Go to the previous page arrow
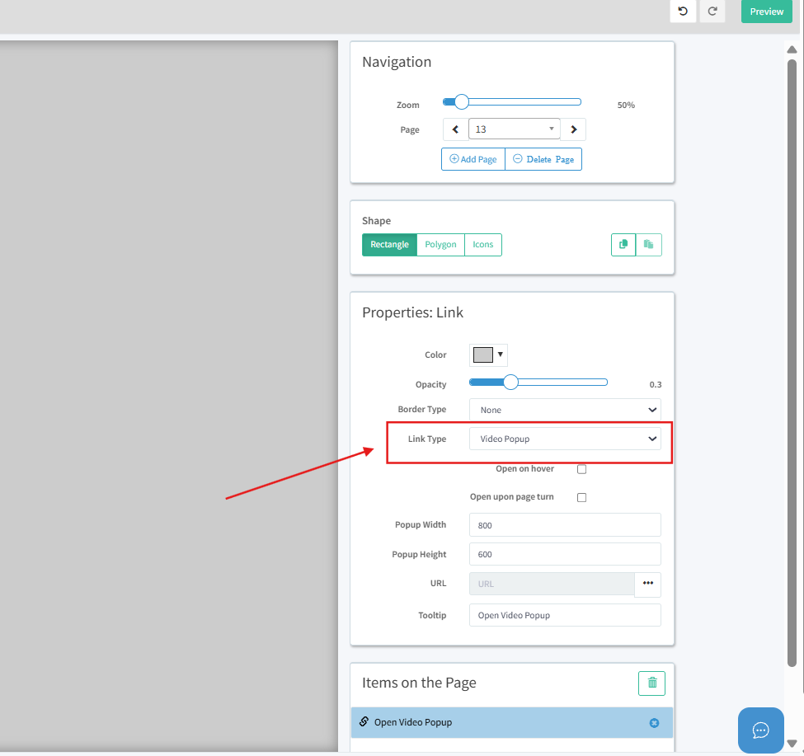Viewport: 804px width, 756px height. (455, 129)
